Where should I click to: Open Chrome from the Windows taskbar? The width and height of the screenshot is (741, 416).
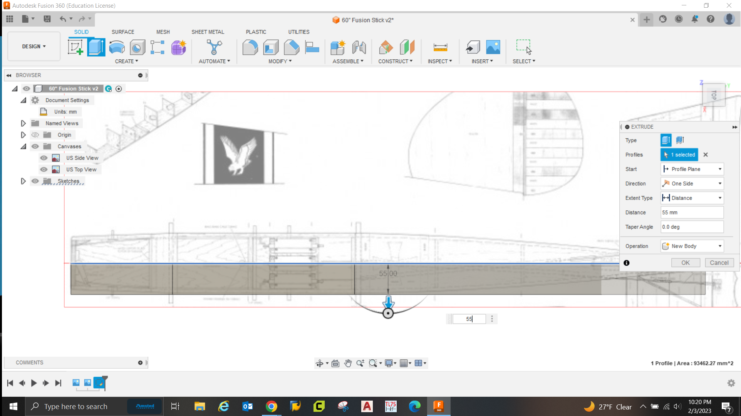click(271, 406)
